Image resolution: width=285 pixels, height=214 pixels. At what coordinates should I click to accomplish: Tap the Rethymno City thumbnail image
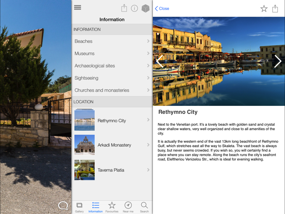[x=85, y=120]
